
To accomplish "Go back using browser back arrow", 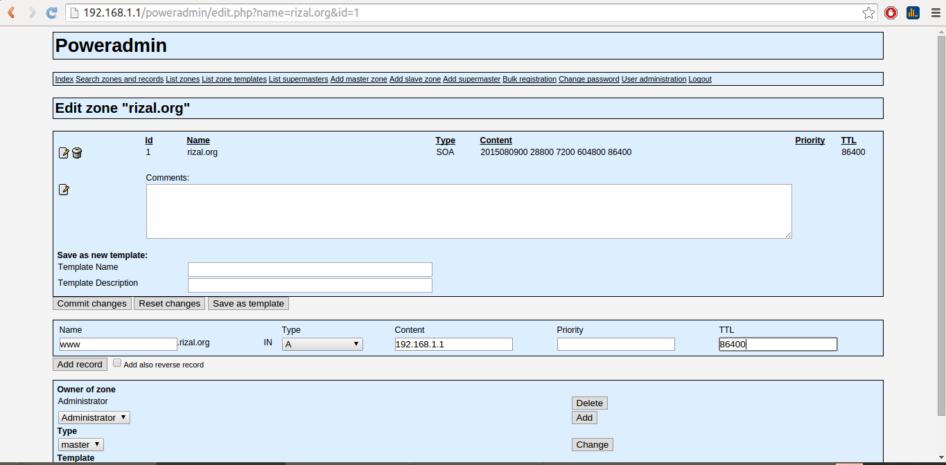I will coord(12,12).
